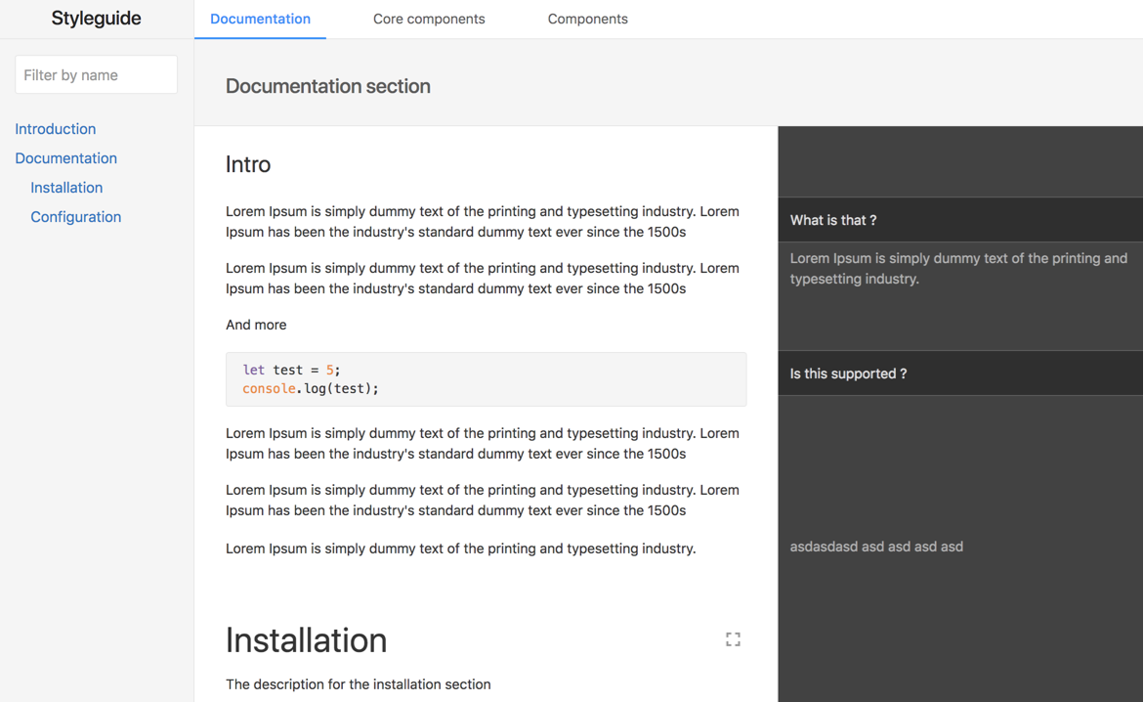Click the "Documentation section" page header
Screen dimensions: 1144x702
pos(328,86)
